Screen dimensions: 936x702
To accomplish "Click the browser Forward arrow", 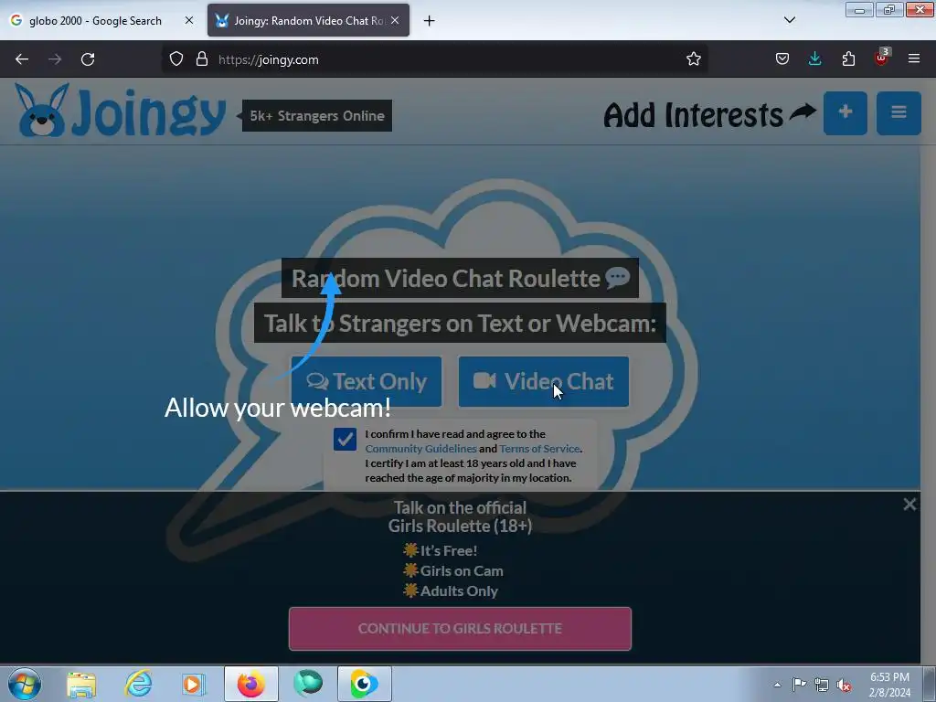I will point(55,59).
